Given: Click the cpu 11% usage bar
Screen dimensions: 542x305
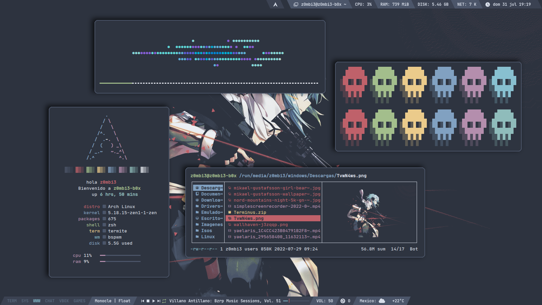Looking at the screenshot, I should coord(120,256).
